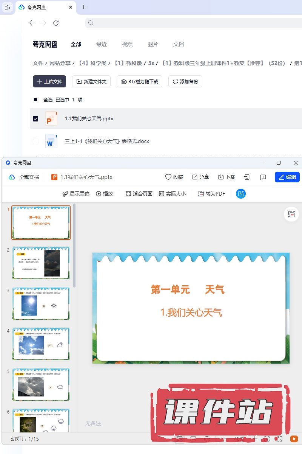Click the 下载 download button

[226, 177]
